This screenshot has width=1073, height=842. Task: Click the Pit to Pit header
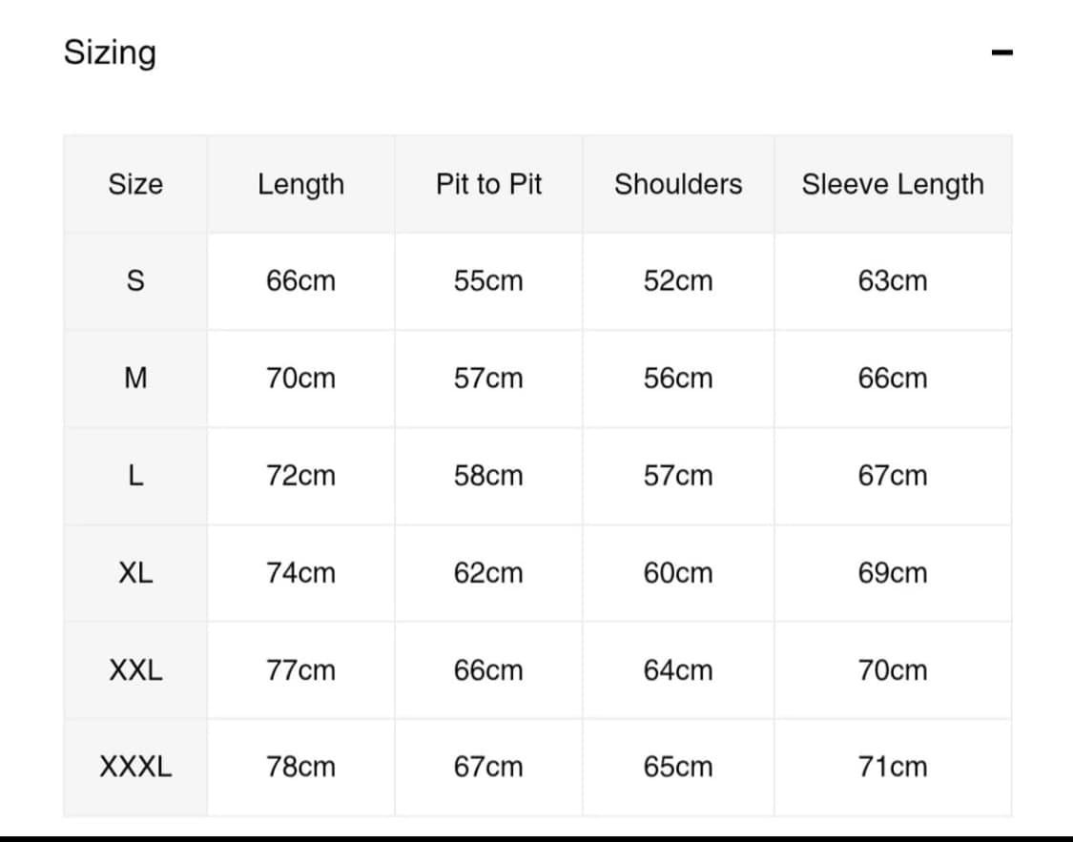[x=488, y=184]
